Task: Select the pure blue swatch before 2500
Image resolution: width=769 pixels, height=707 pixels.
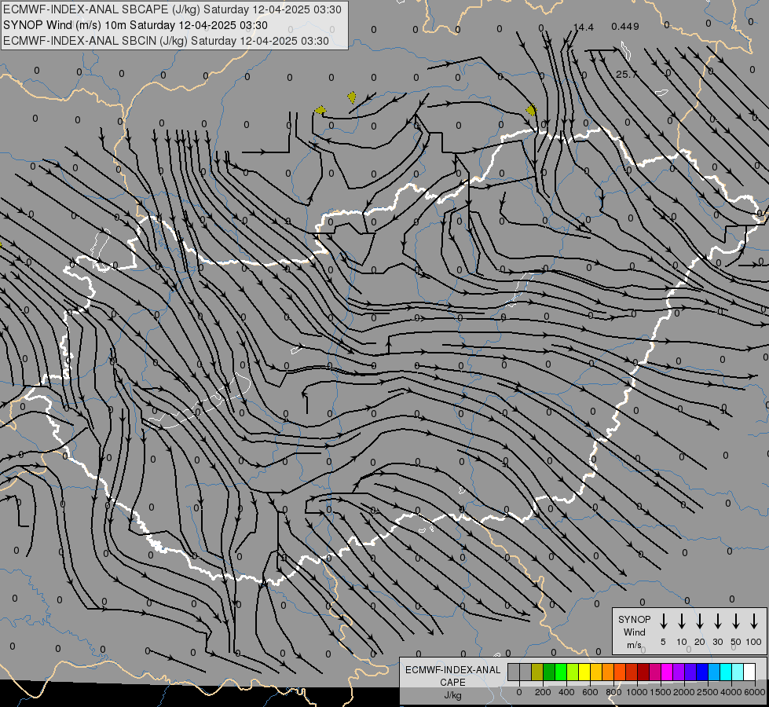Action: 701,672
